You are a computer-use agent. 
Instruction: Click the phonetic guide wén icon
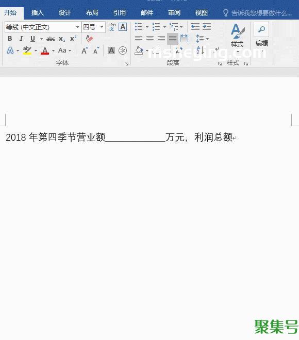(111, 27)
